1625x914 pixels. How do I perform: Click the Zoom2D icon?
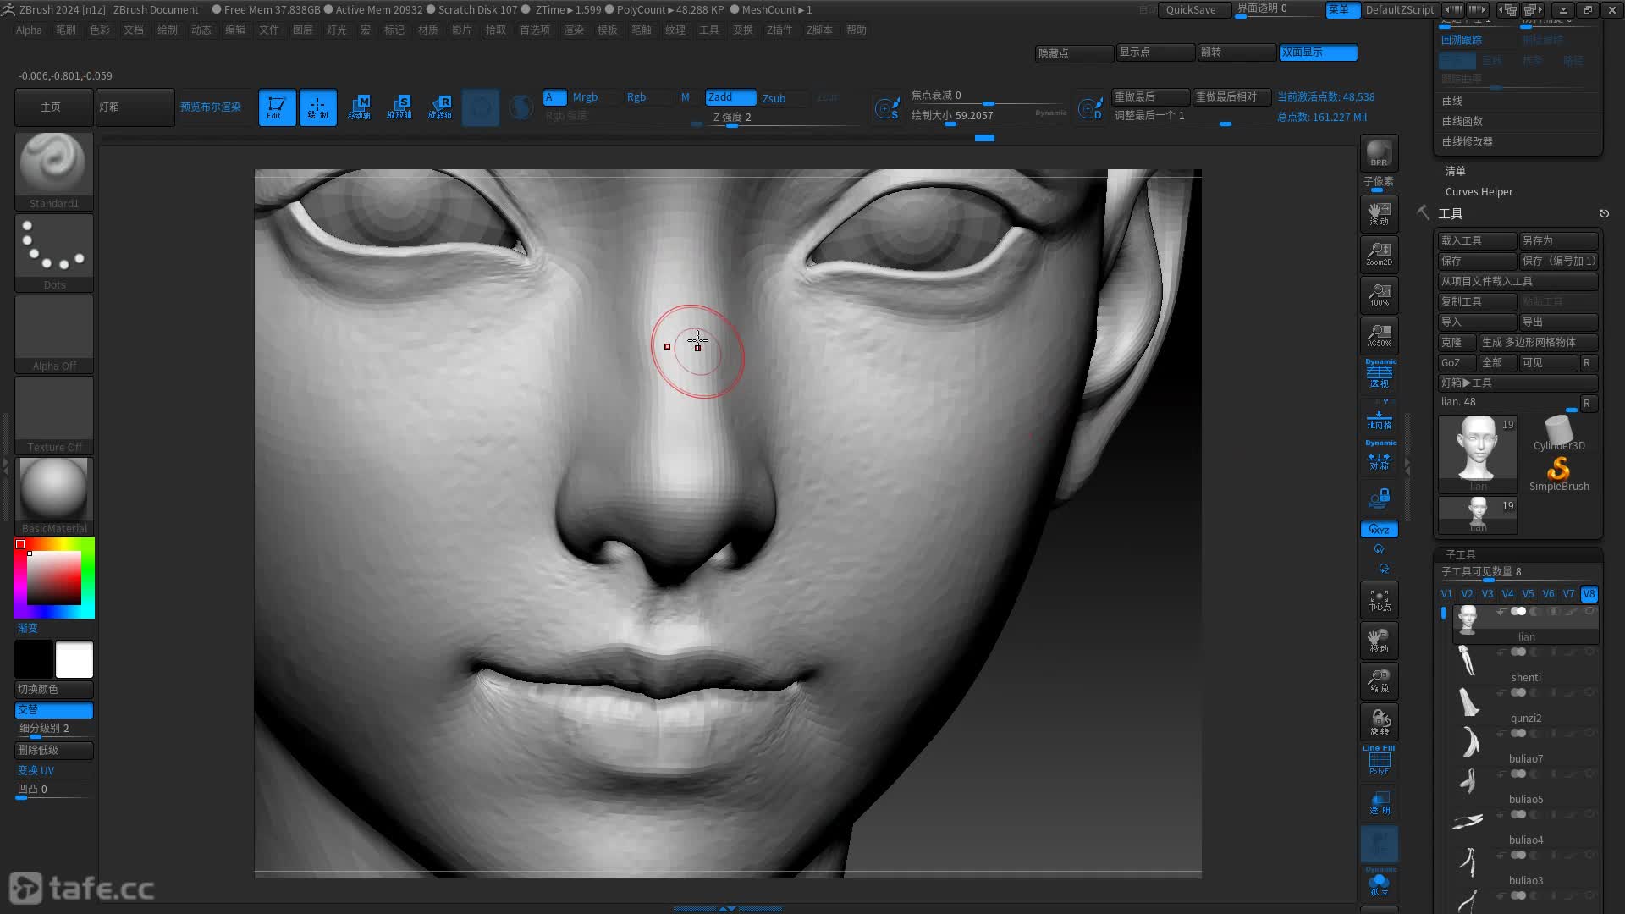click(1379, 254)
